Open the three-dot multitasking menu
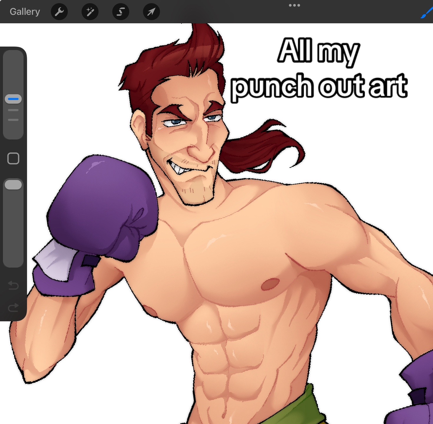This screenshot has height=424, width=433. 295,5
